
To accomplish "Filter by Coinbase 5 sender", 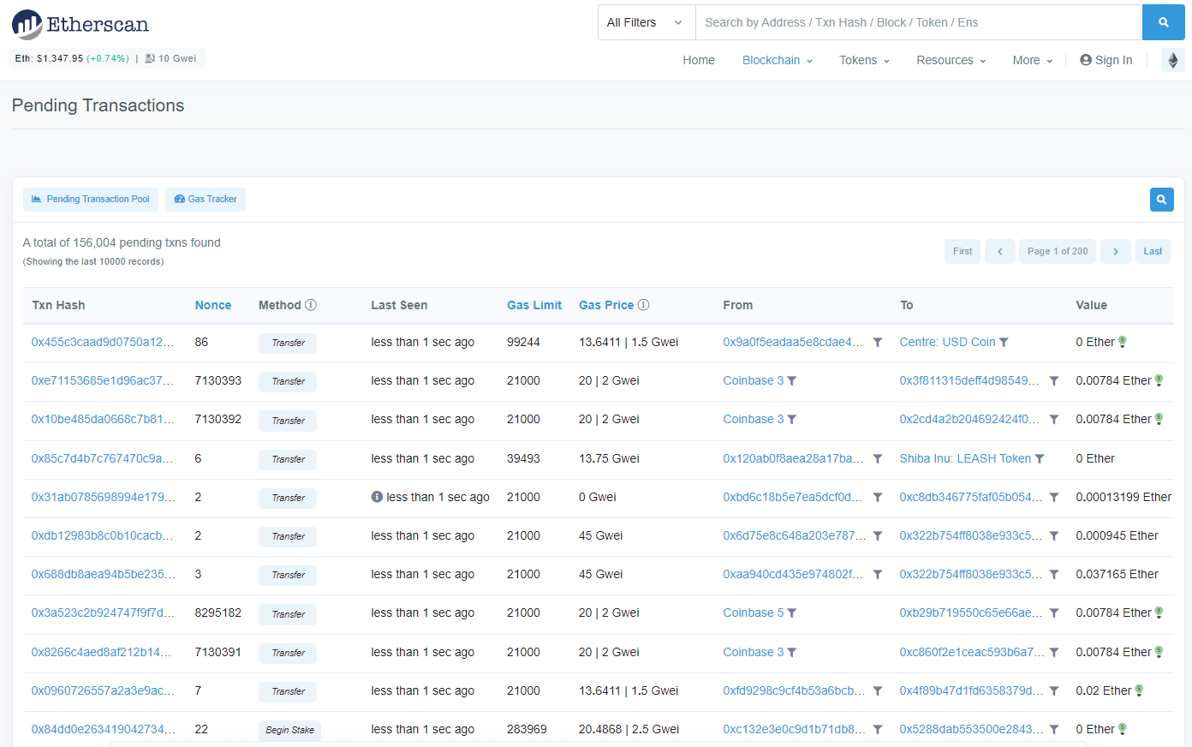I will point(792,613).
